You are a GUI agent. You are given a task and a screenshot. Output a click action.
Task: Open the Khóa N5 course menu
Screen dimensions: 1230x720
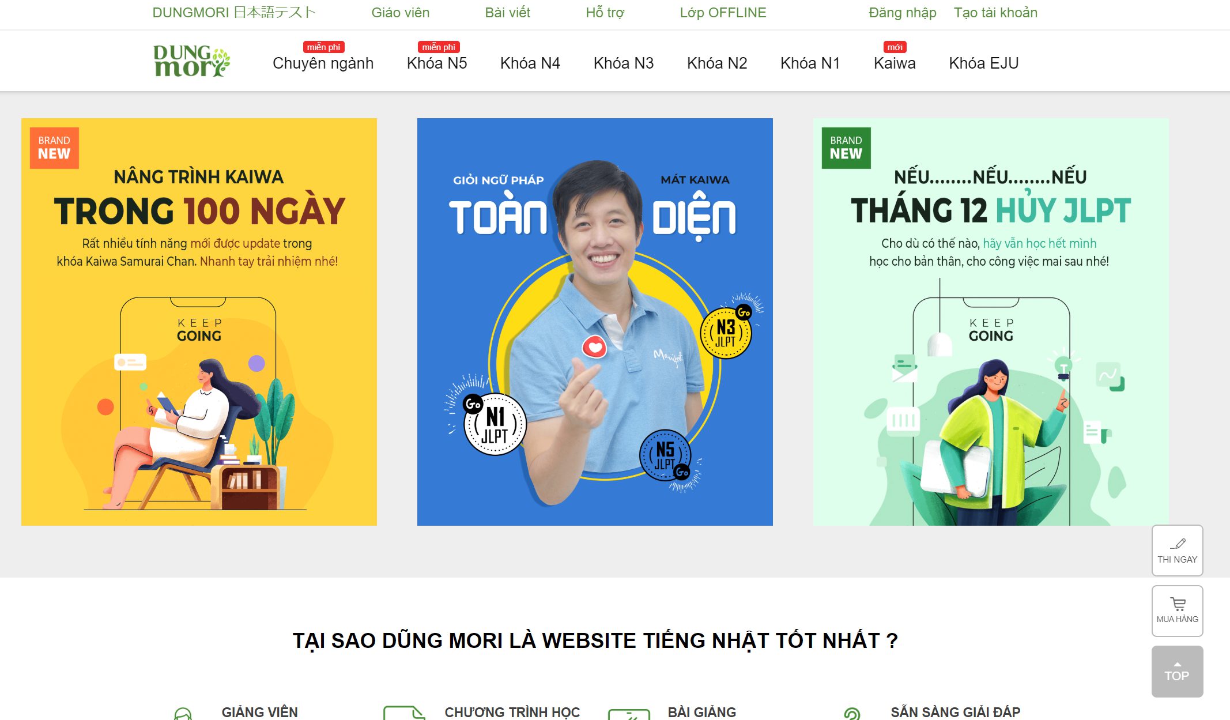pyautogui.click(x=437, y=63)
